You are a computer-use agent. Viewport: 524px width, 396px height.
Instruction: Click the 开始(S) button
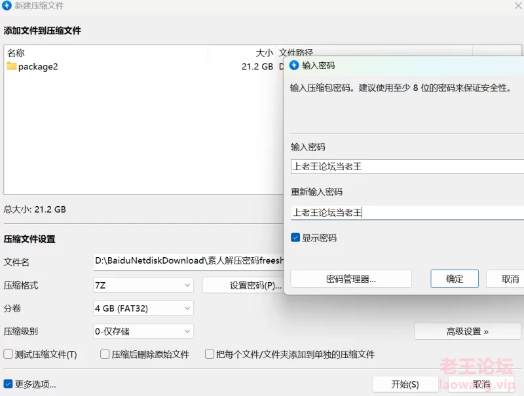405,384
